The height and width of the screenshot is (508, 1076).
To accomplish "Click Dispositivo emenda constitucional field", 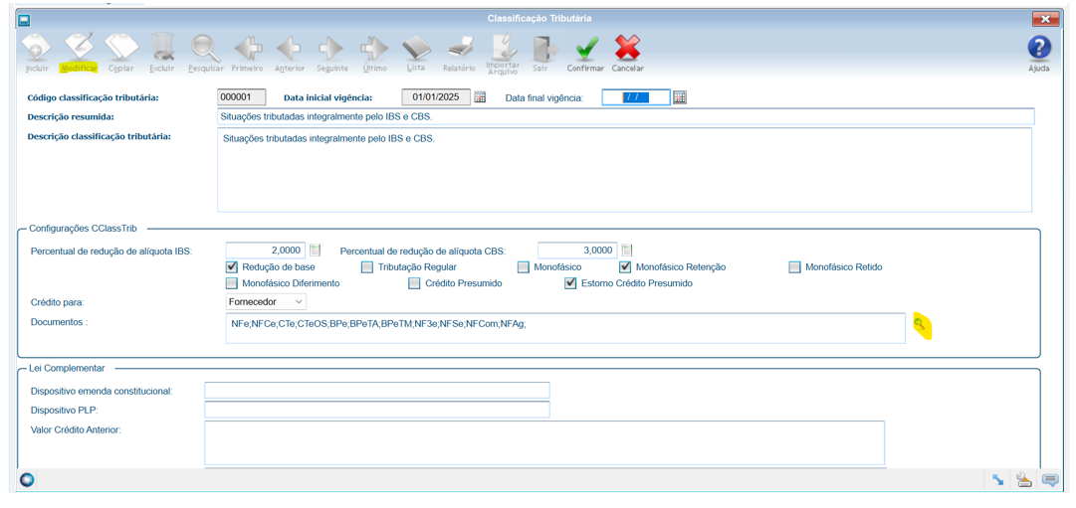I will [x=377, y=390].
